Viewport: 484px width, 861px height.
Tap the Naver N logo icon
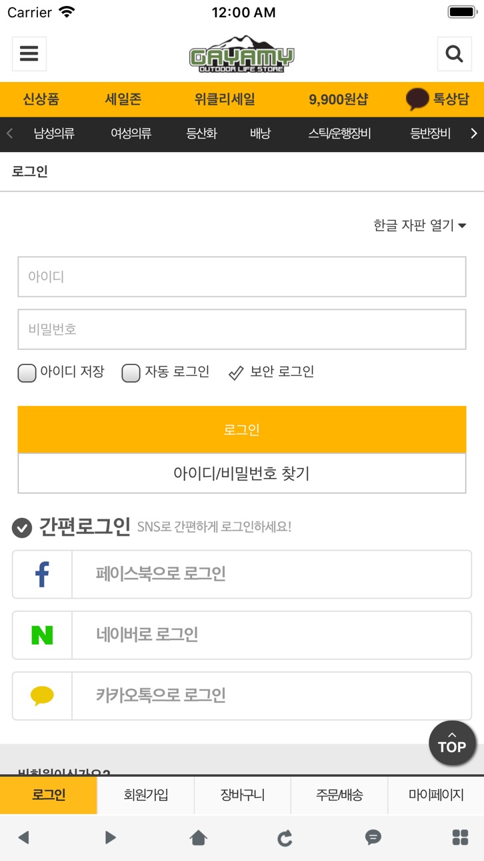(42, 635)
